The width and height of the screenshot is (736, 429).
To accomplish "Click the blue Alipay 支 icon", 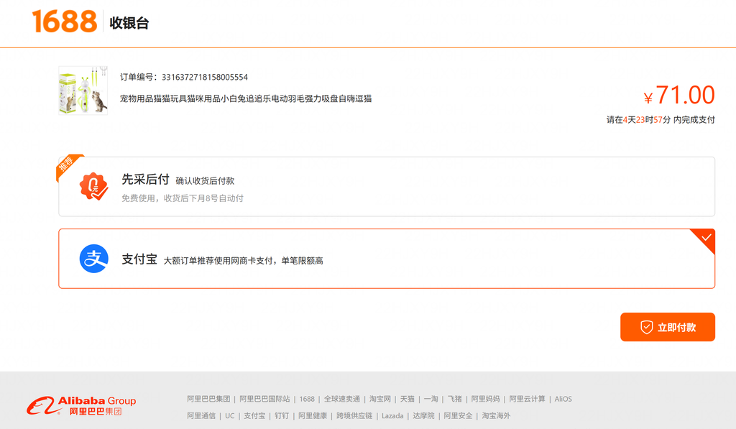I will point(94,259).
